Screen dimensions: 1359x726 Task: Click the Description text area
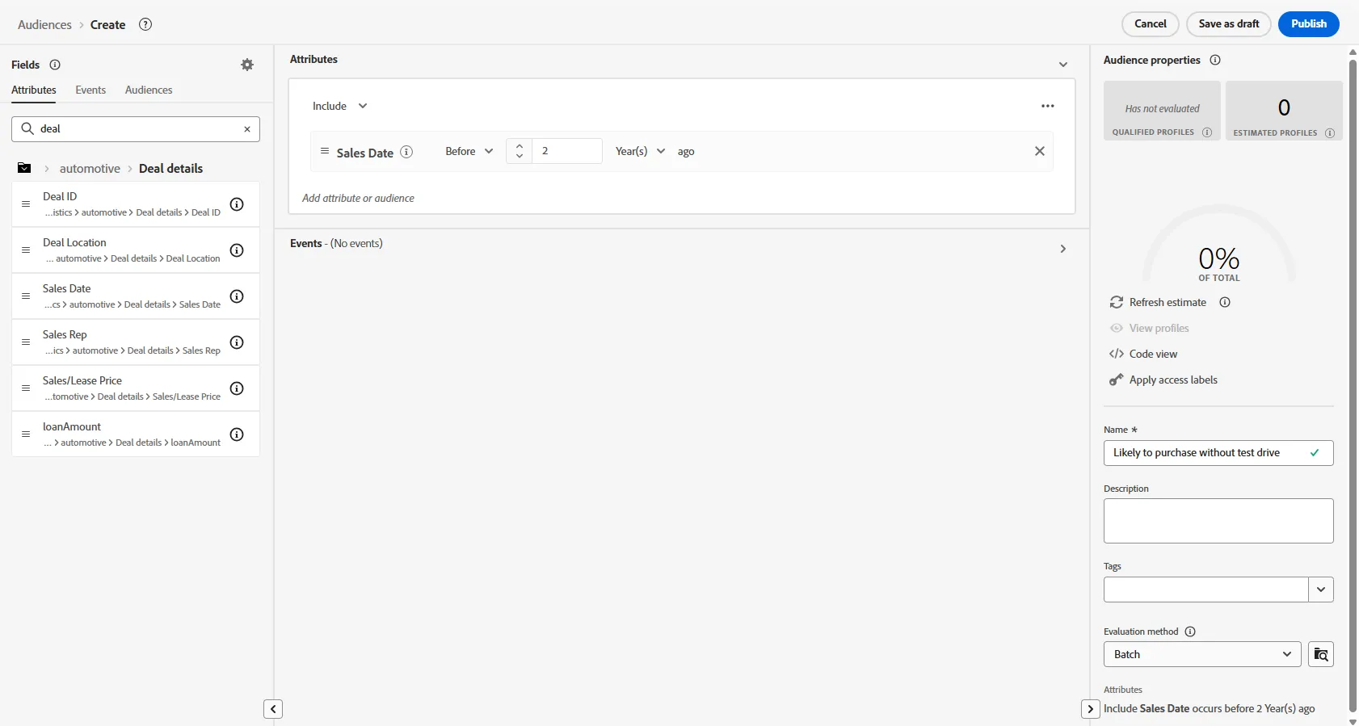[1218, 521]
